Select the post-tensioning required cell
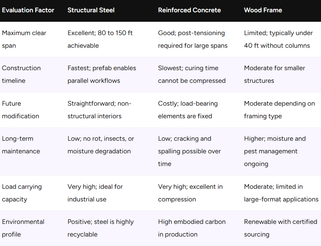 [x=193, y=39]
